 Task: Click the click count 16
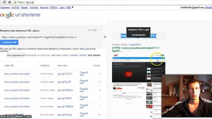[x=99, y=115]
